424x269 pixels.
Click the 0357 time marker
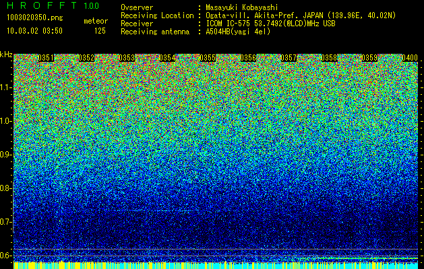tap(289, 58)
